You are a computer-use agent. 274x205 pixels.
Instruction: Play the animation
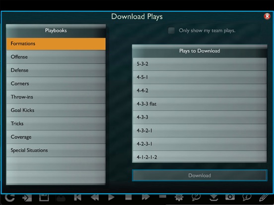point(111,198)
